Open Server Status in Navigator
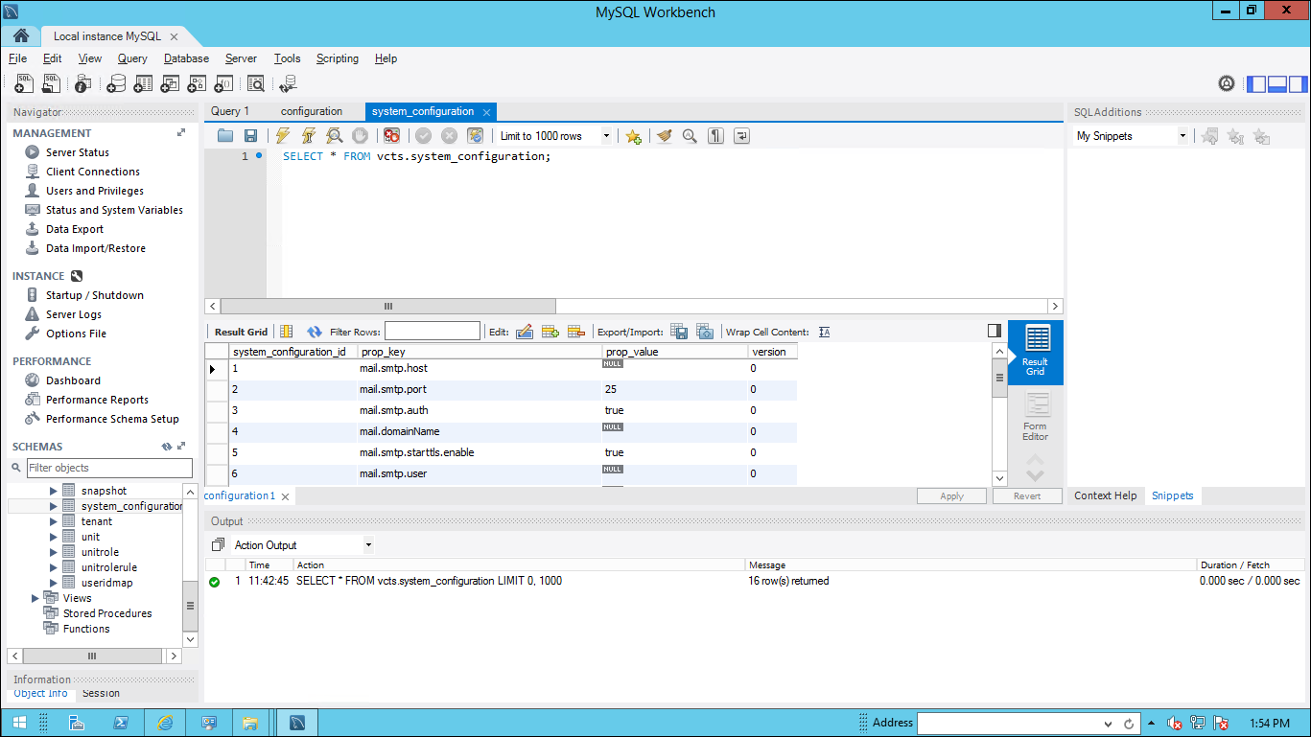This screenshot has width=1311, height=737. coord(77,152)
